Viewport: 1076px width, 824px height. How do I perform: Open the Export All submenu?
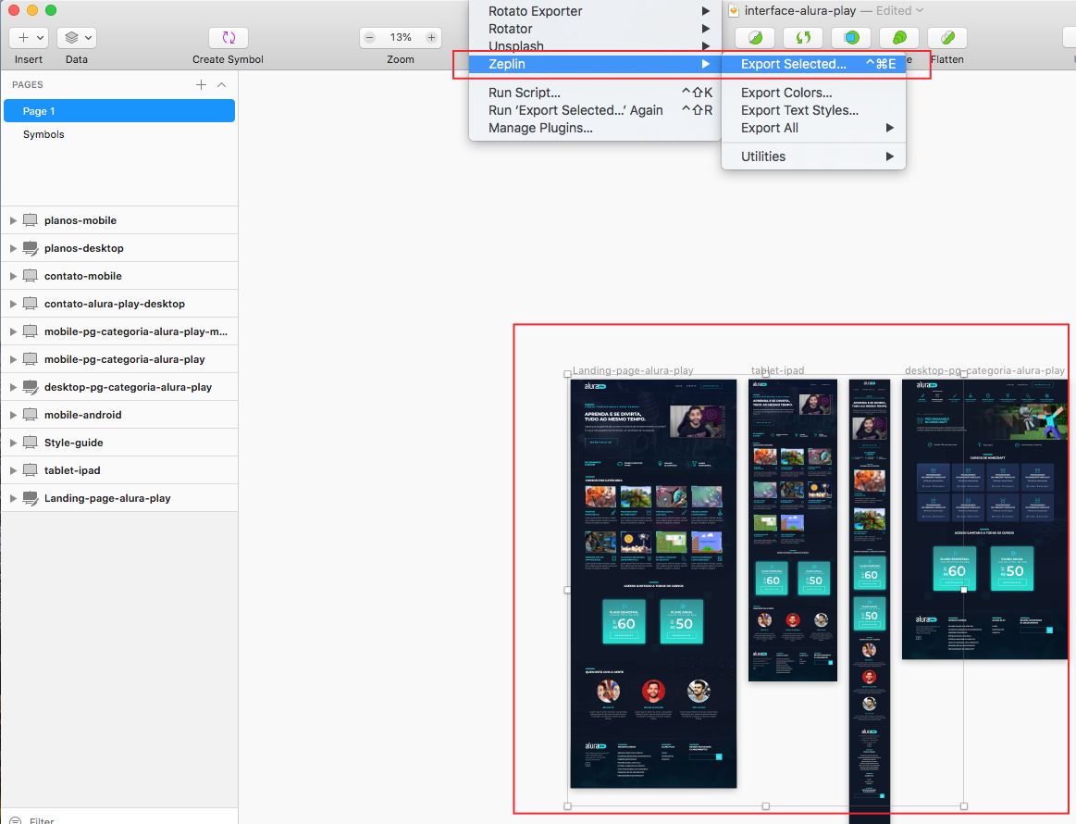click(x=814, y=129)
